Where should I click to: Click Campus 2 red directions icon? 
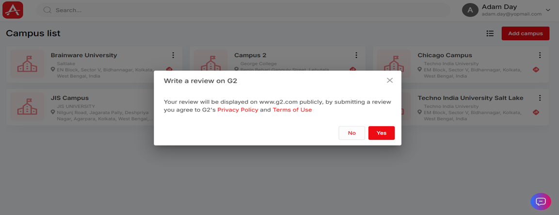[x=352, y=69]
